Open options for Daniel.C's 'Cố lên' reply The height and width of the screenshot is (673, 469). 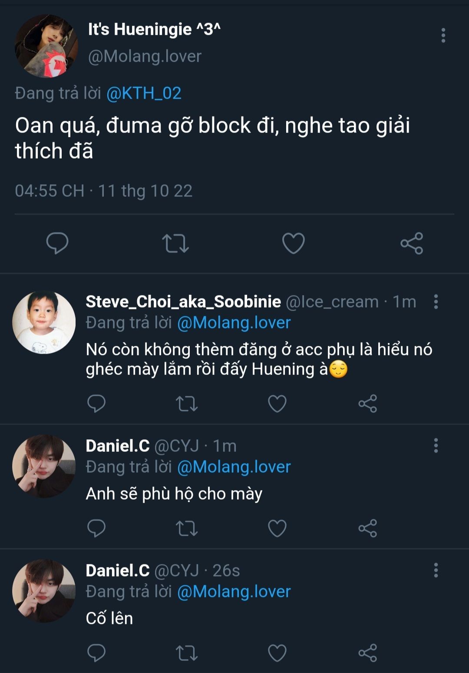[x=436, y=570]
